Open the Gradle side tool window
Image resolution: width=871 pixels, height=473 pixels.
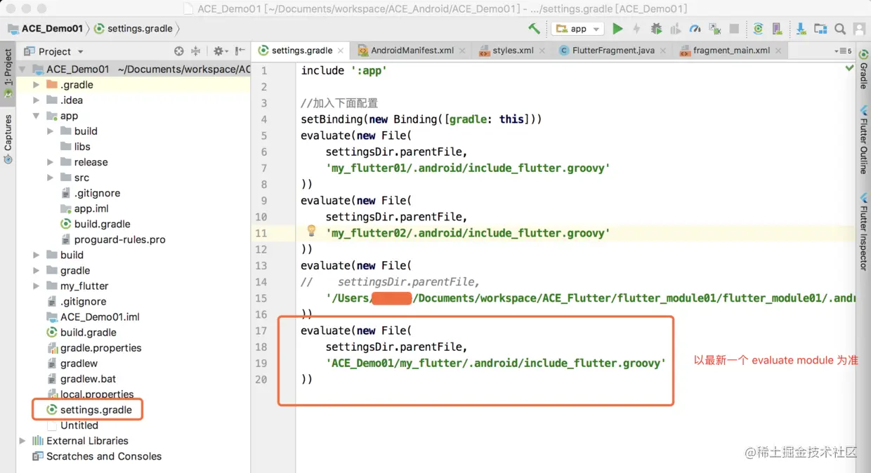pos(863,71)
